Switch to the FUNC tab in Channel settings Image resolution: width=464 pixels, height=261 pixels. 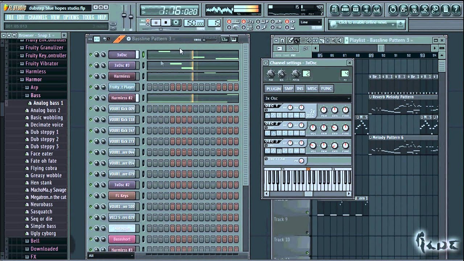click(326, 88)
